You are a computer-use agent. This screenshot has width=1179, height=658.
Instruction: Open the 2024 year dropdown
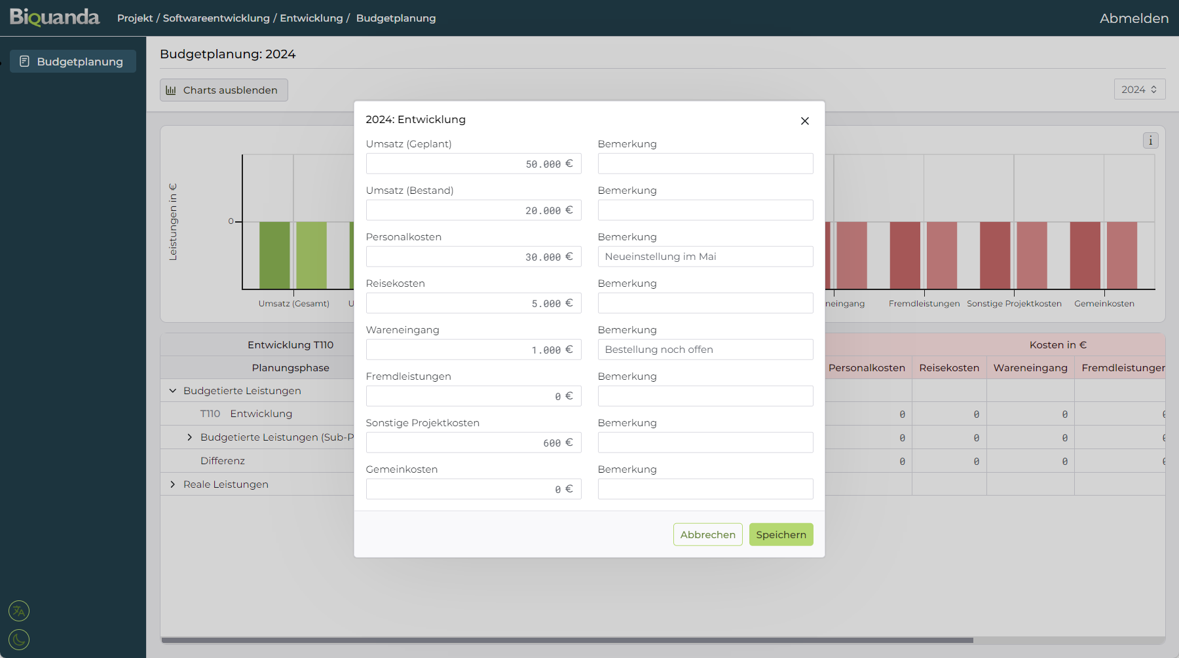1139,90
